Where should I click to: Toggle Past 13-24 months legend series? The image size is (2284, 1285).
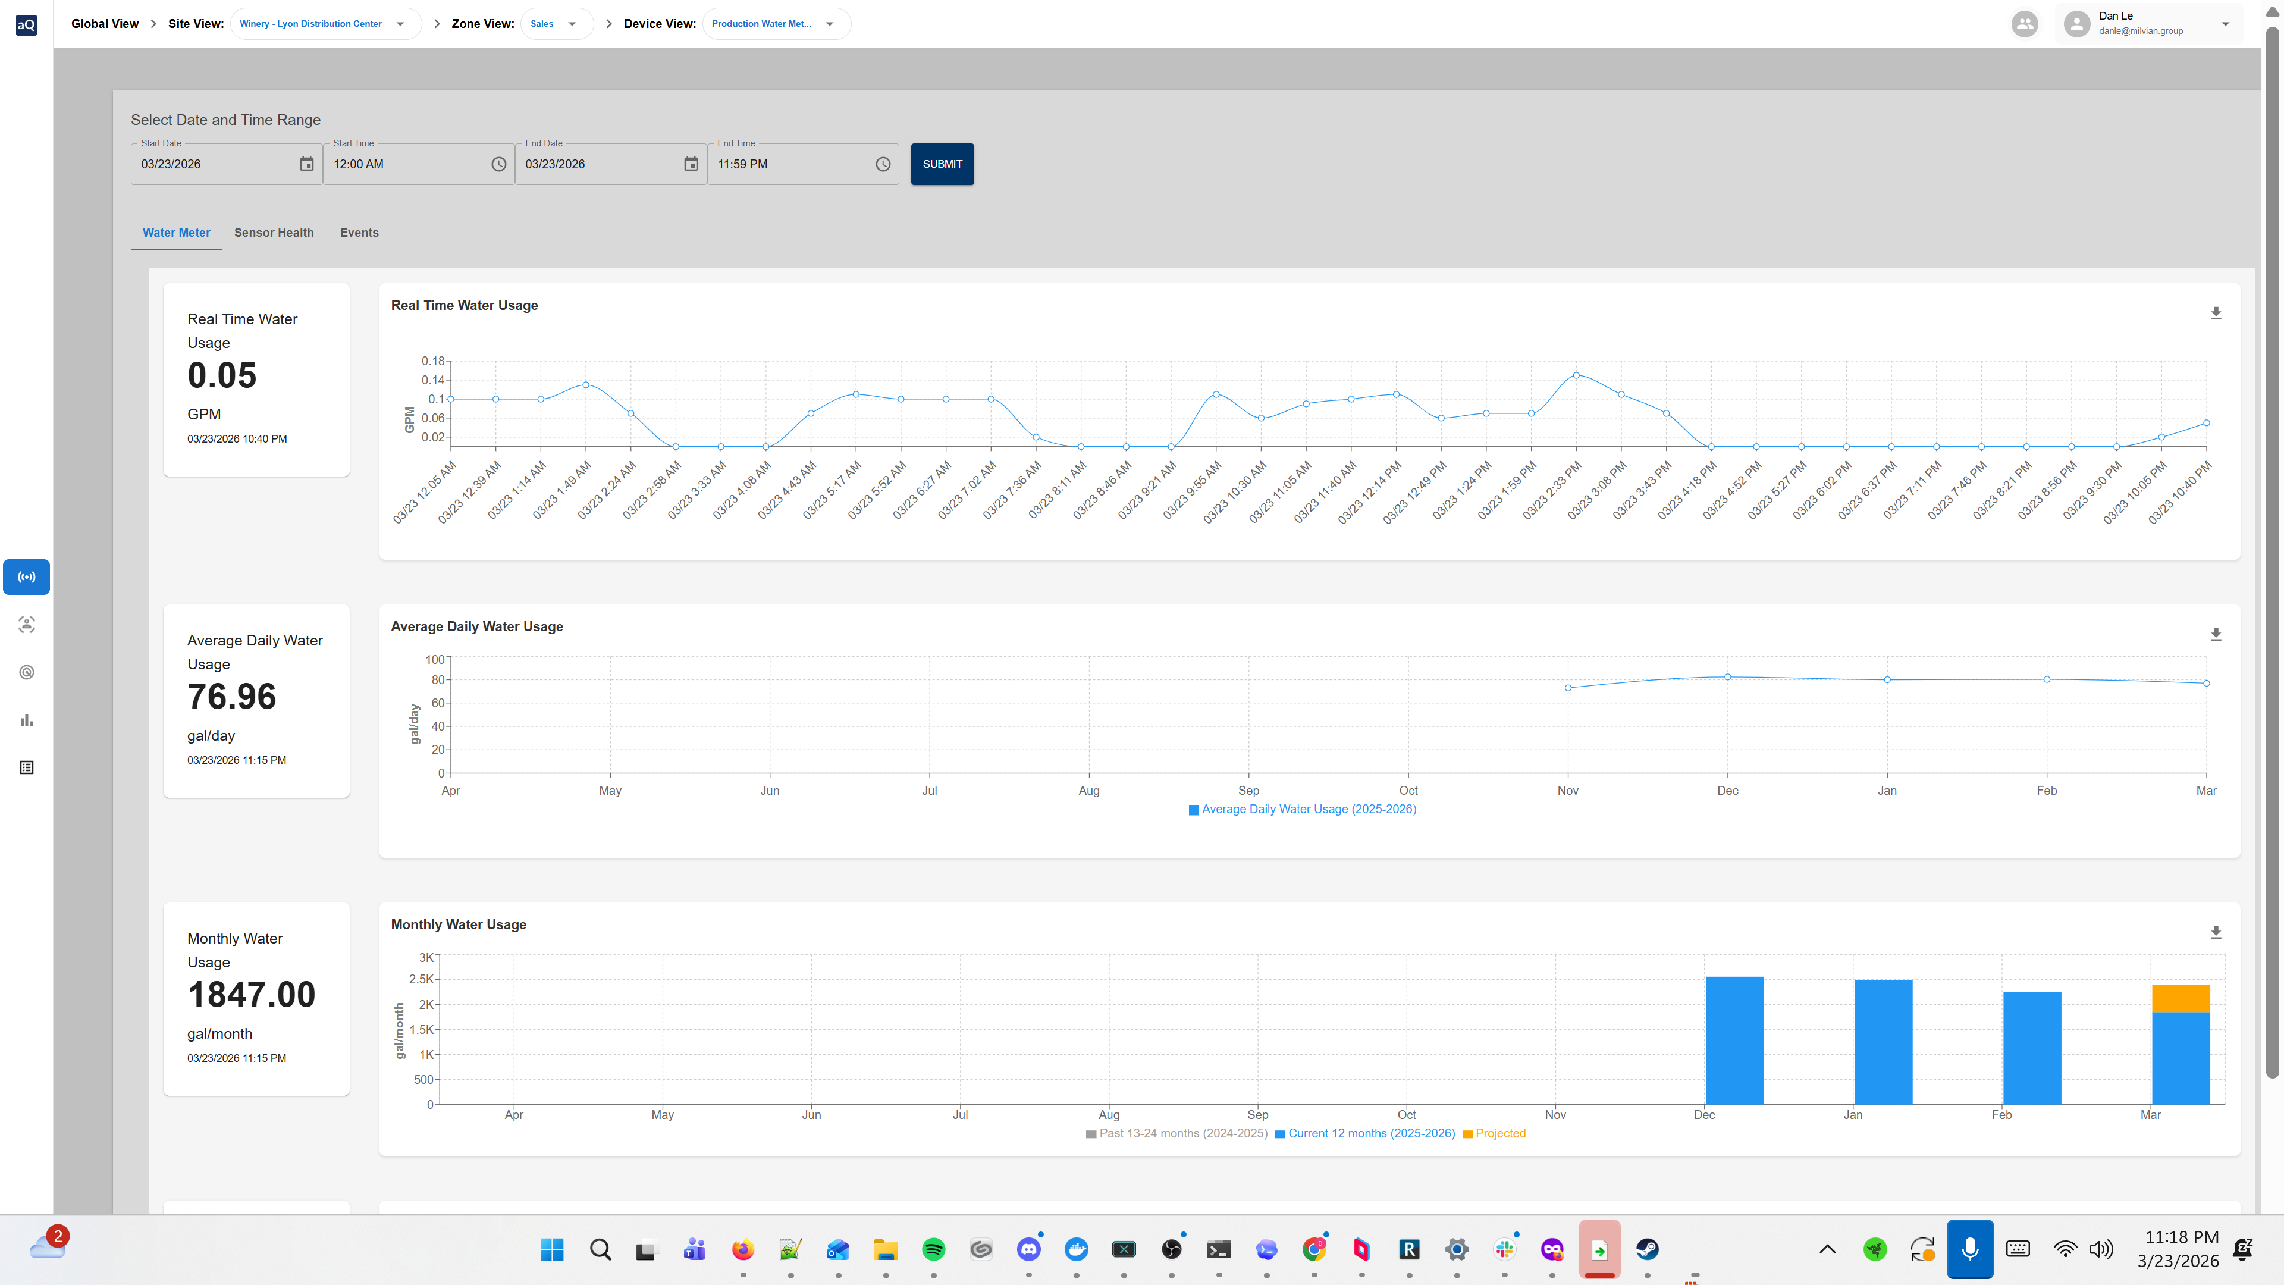[1176, 1133]
